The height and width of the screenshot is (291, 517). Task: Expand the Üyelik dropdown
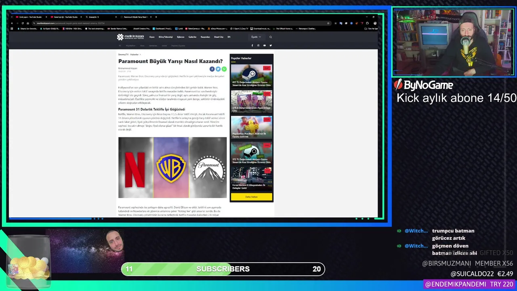256,37
